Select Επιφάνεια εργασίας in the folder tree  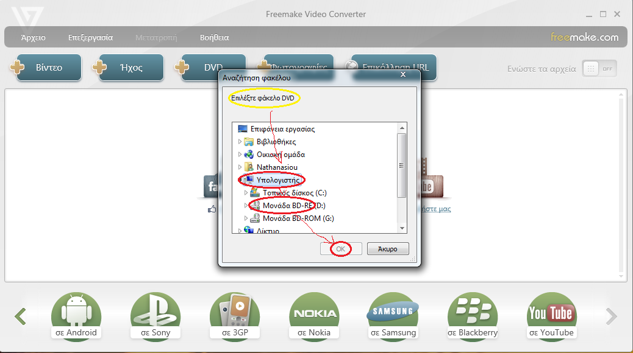coord(282,129)
